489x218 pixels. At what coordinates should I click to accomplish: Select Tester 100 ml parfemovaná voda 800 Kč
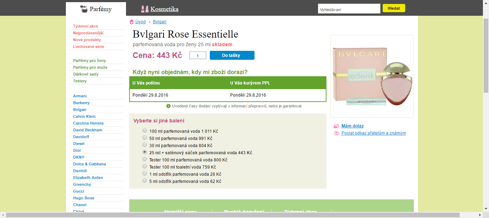(x=145, y=159)
